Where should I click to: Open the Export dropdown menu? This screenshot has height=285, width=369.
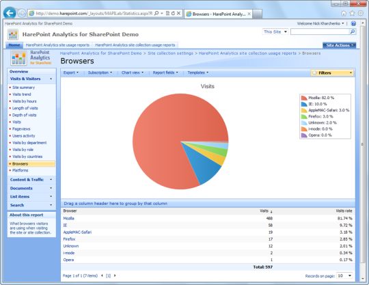tap(71, 72)
